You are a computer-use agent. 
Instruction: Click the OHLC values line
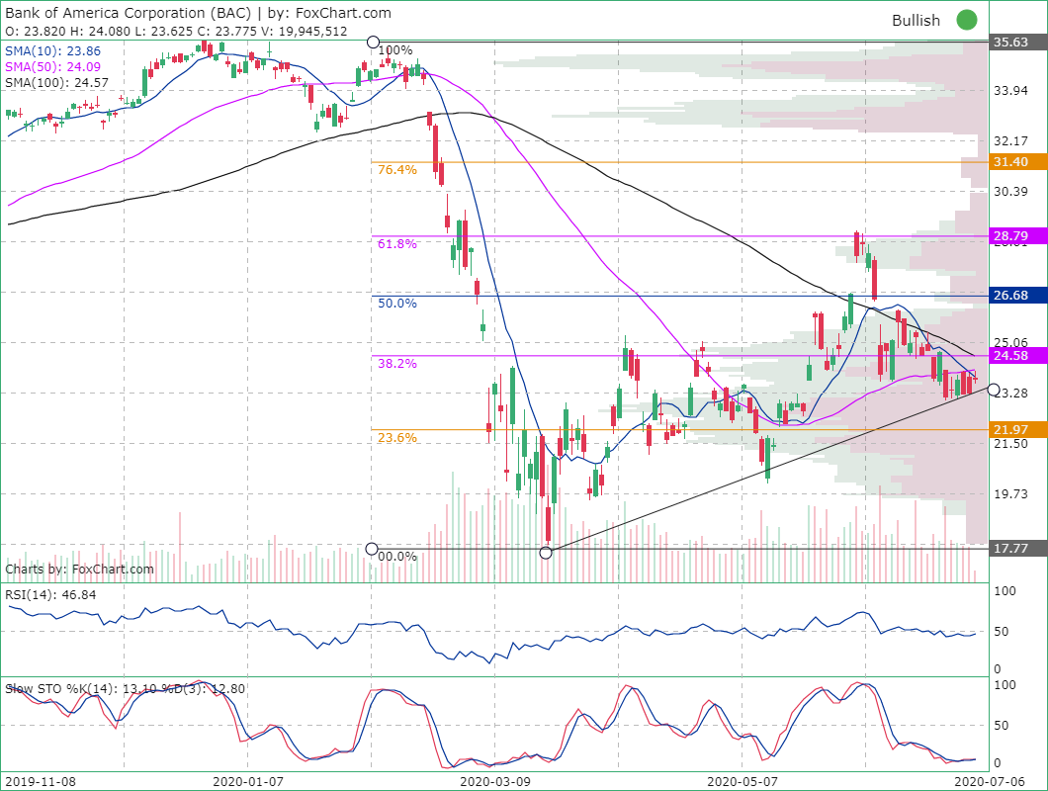[176, 31]
